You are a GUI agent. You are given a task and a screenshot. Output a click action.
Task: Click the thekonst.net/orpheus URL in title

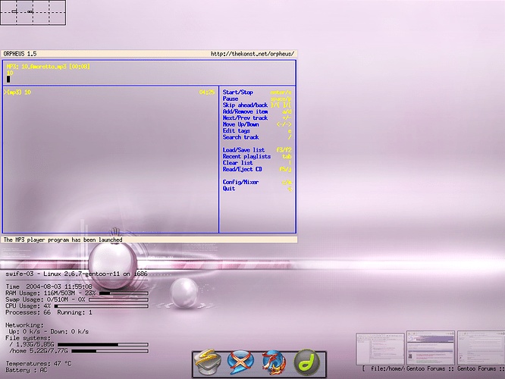point(252,54)
